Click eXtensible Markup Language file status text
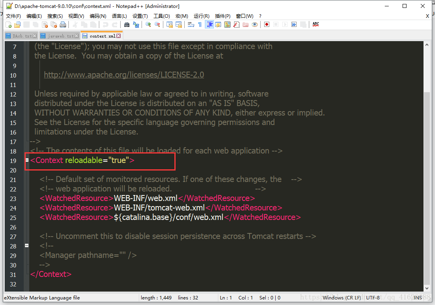The image size is (435, 305). [x=42, y=298]
